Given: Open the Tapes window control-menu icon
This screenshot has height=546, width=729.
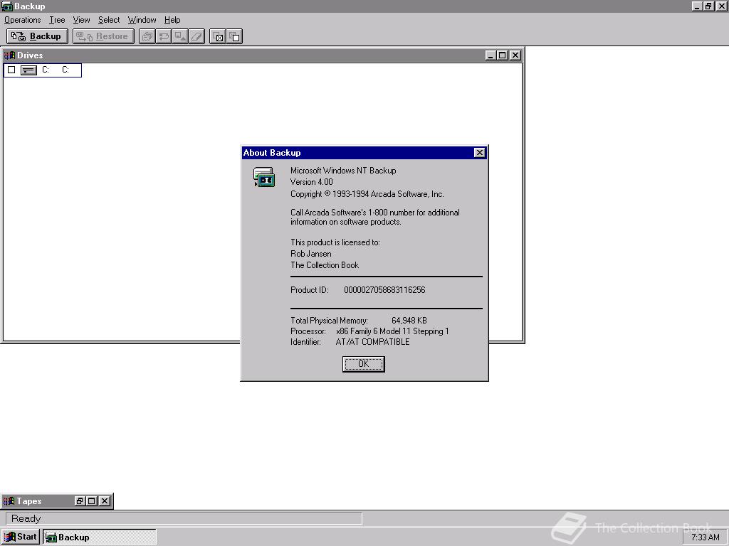Looking at the screenshot, I should [x=9, y=501].
